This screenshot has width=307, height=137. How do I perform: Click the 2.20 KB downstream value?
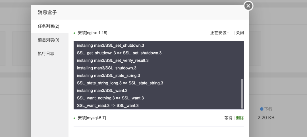[x=266, y=118]
